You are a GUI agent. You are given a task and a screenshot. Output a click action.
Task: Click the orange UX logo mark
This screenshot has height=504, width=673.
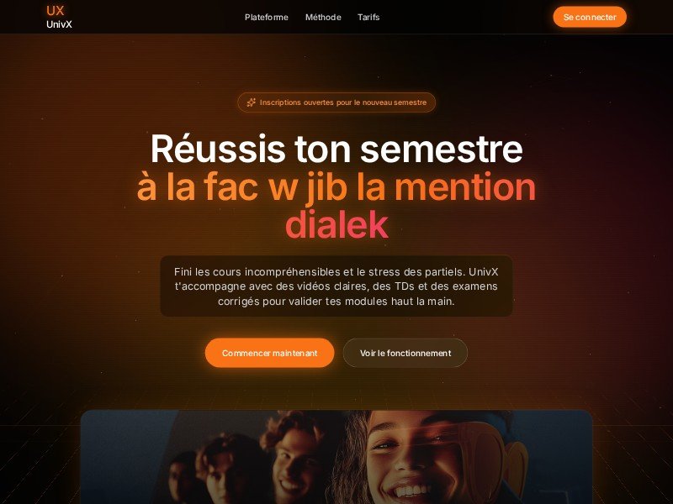coord(55,10)
